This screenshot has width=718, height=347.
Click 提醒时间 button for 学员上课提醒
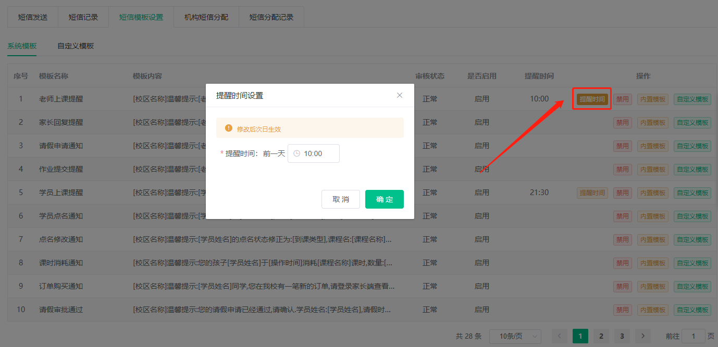[592, 192]
